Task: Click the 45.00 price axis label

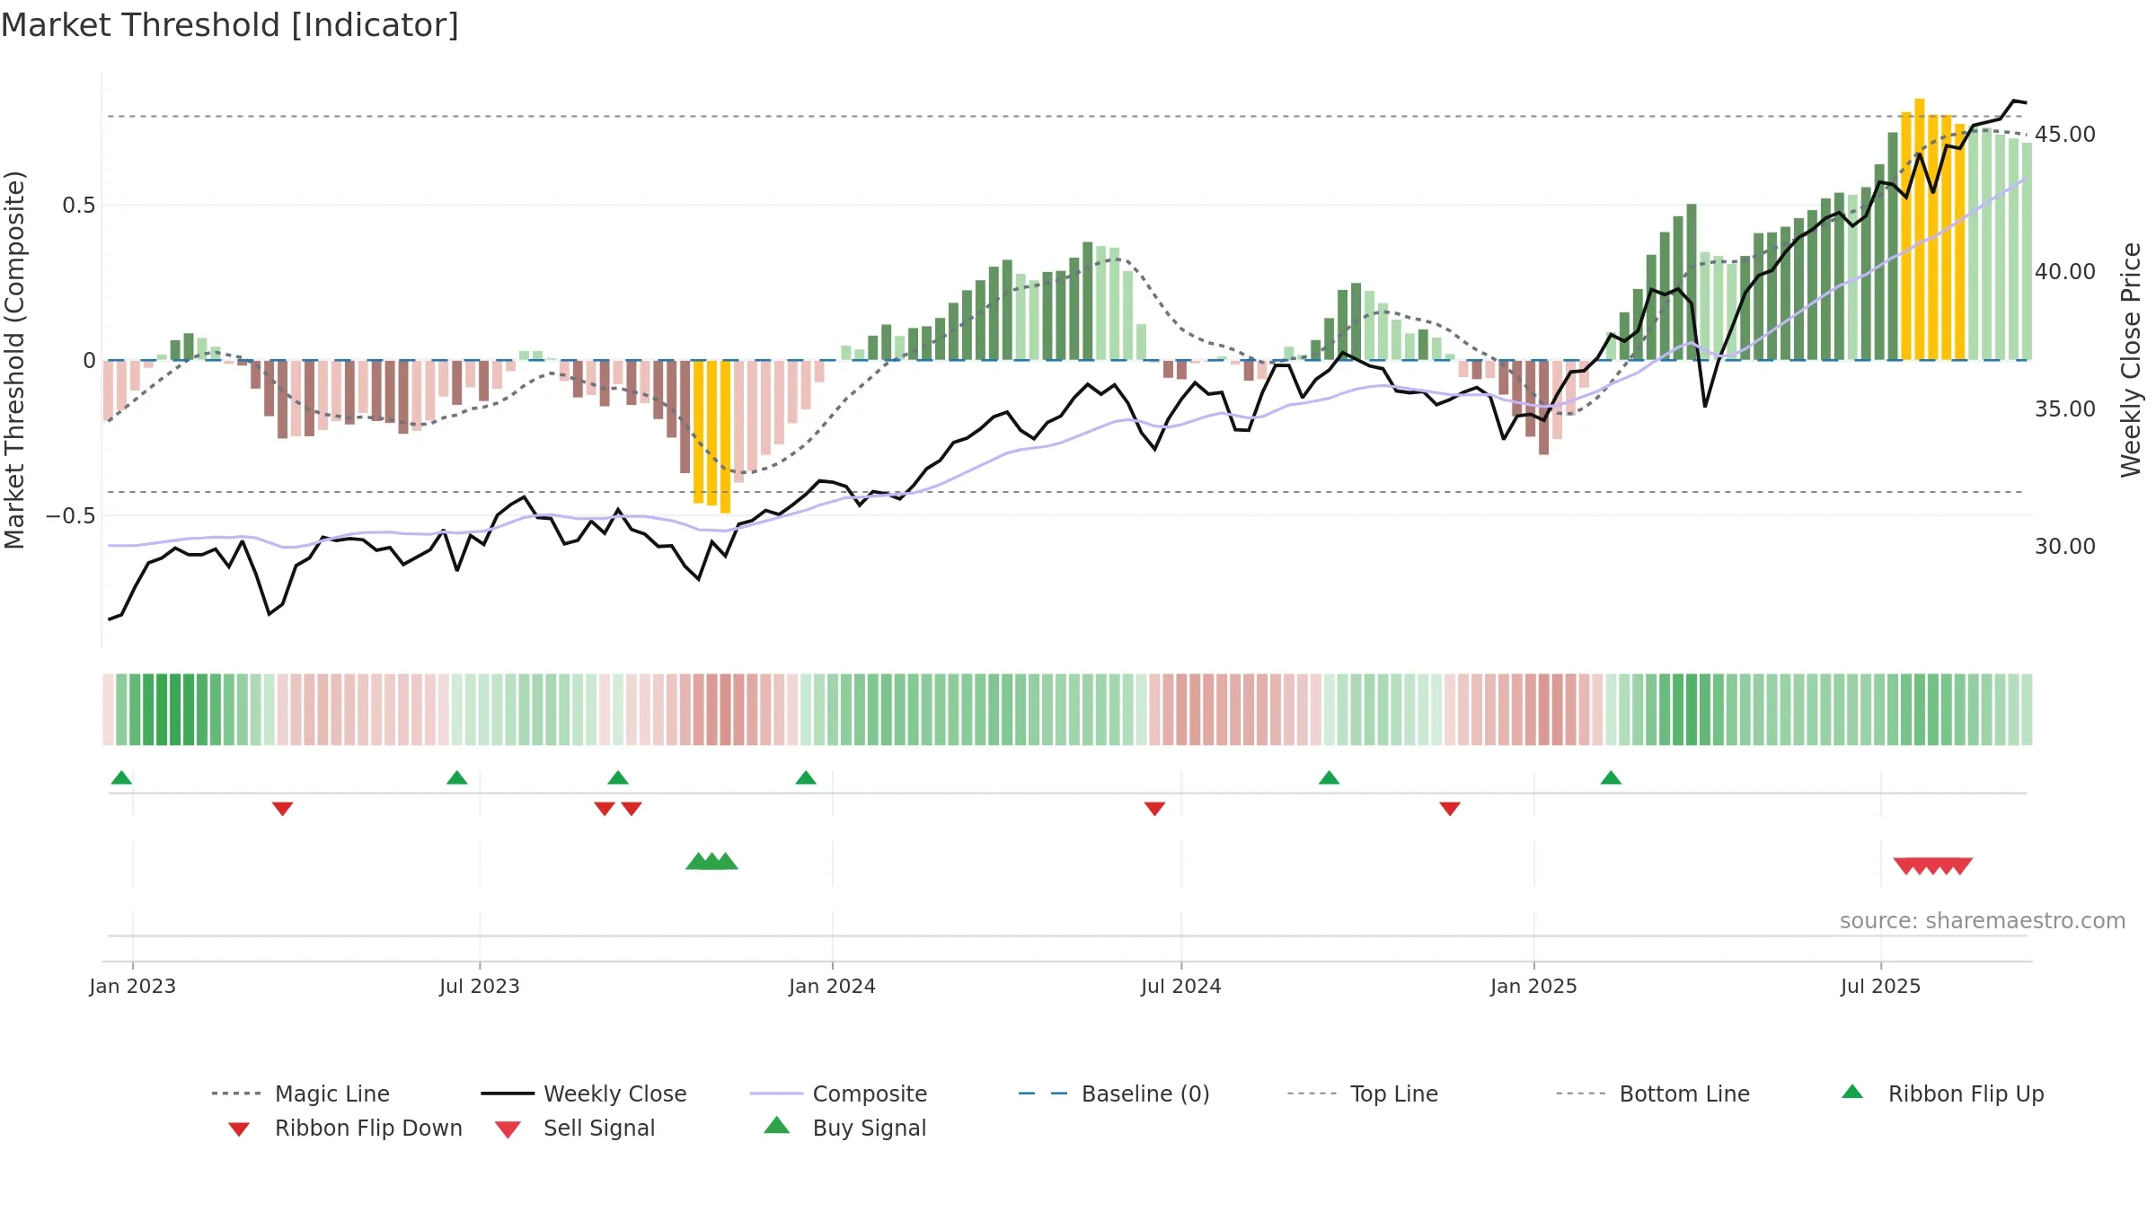Action: click(x=2065, y=135)
